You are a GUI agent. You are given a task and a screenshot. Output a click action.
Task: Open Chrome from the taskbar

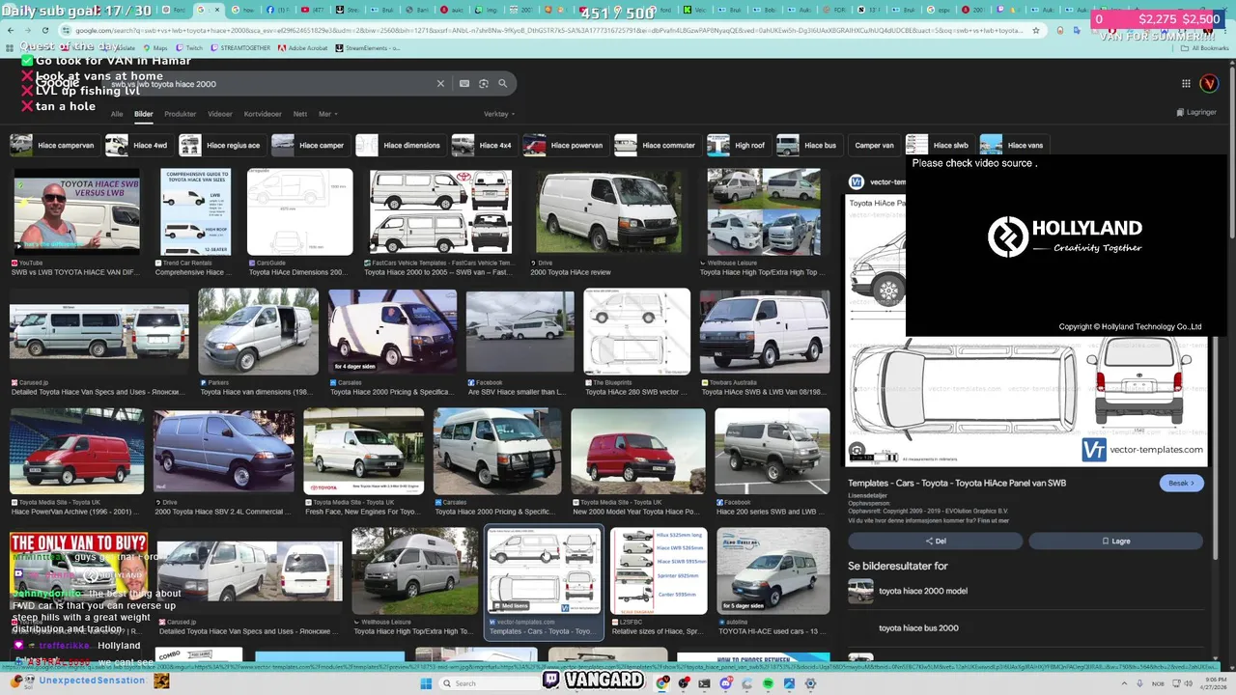(662, 683)
